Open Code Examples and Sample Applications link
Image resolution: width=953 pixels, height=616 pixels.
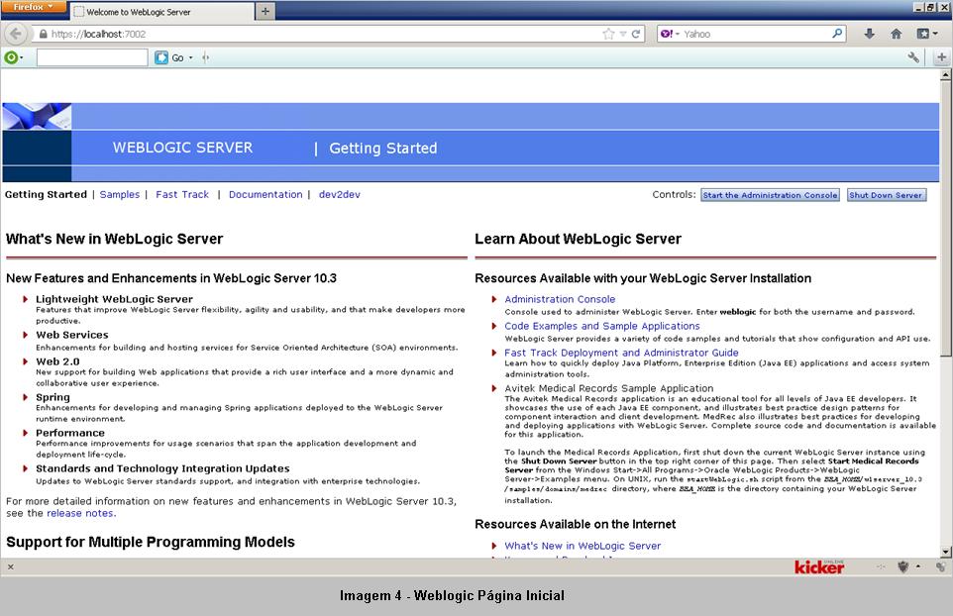point(602,326)
